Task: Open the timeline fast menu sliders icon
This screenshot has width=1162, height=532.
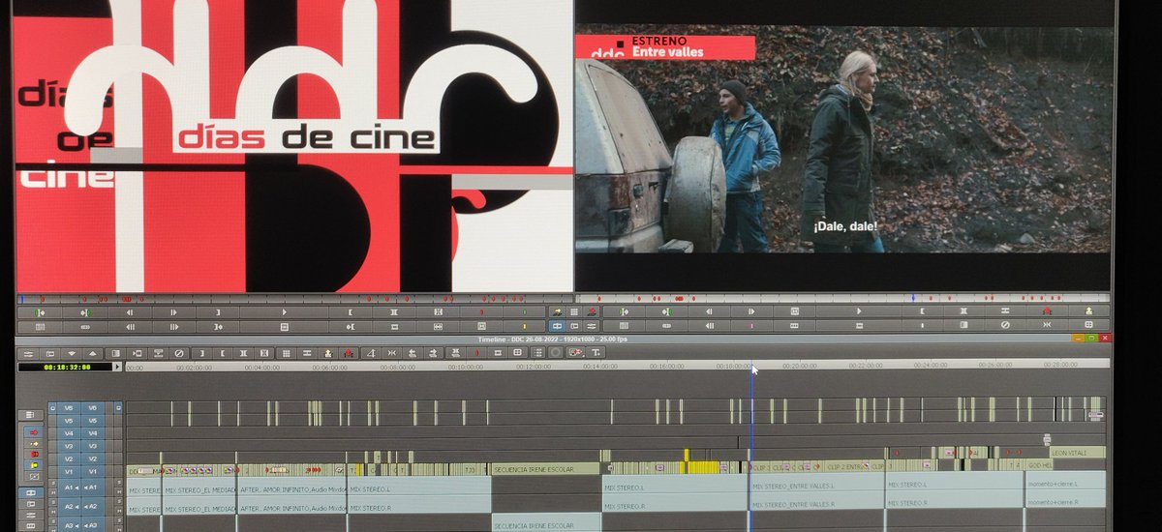Action: (x=28, y=353)
